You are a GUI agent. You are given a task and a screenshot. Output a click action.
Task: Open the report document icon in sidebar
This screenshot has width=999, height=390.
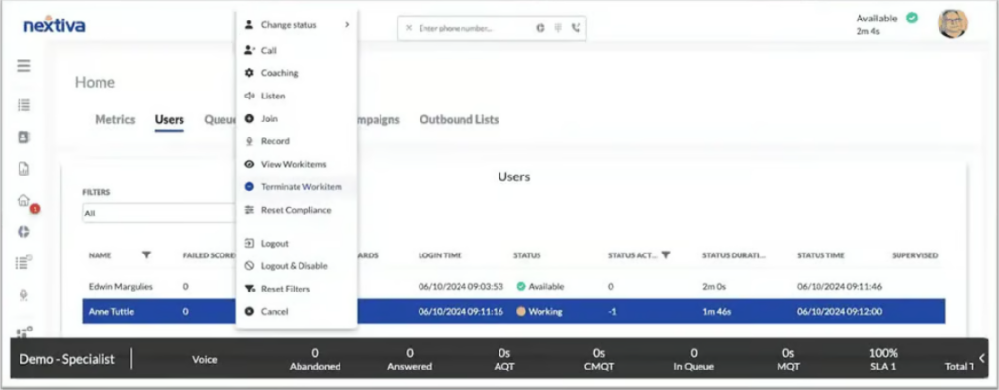pos(24,169)
